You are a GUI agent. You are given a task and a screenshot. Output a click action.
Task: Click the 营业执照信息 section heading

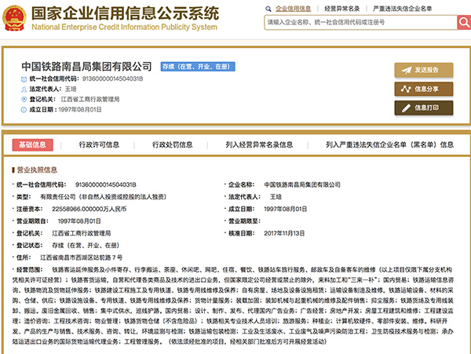point(37,170)
